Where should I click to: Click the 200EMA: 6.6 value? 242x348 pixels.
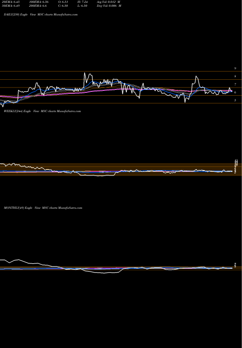click(39, 6)
